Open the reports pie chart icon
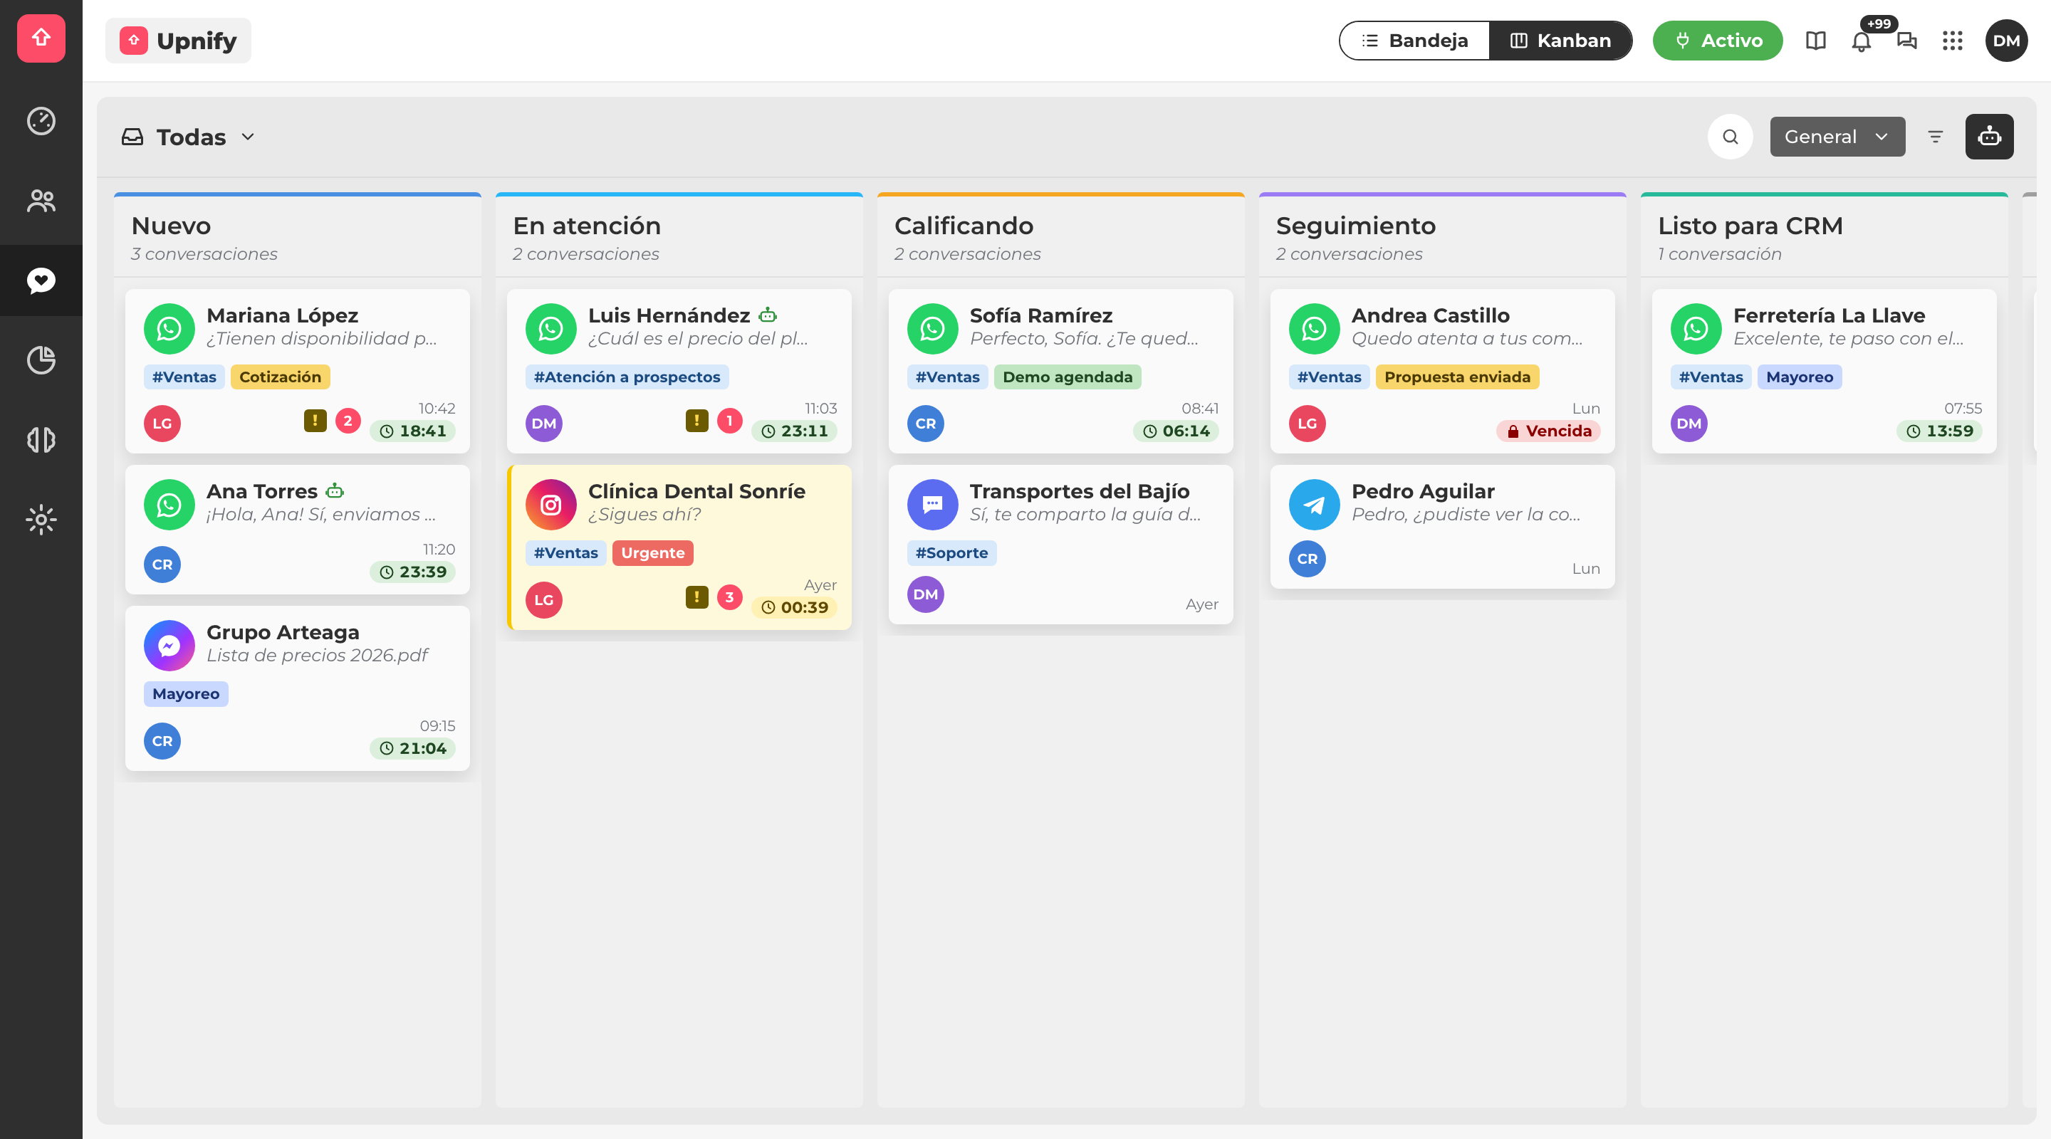This screenshot has width=2051, height=1139. 41,359
